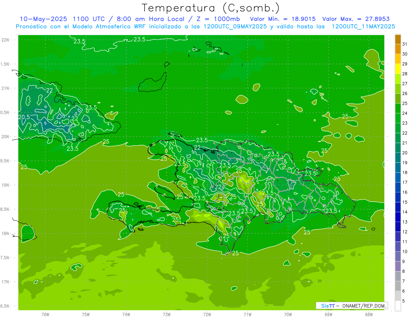Pick the legend swatch between 29 and 30
Image resolution: width=414 pixels, height=319 pixels.
(398, 59)
